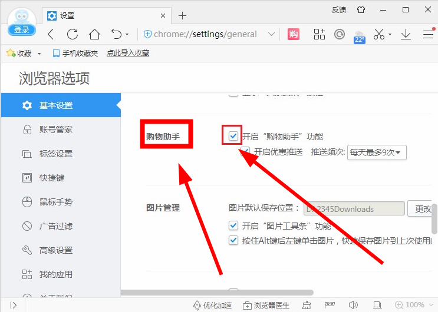
Task: Toggle the sidebar panel icon in status bar
Action: coord(14,305)
